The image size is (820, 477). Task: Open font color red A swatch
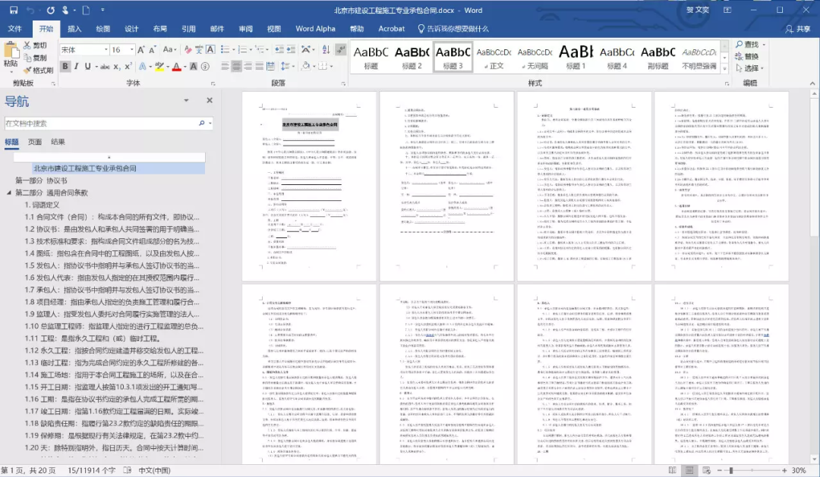click(x=177, y=66)
